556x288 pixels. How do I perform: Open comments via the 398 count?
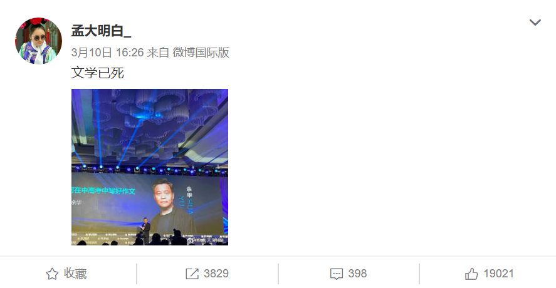tap(357, 274)
